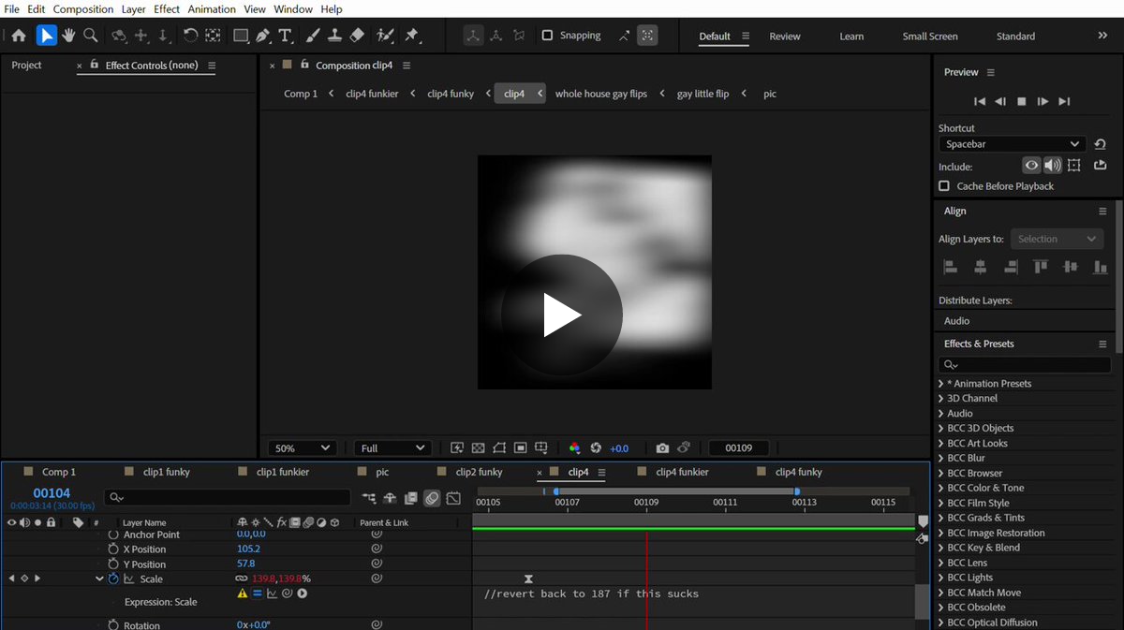Screen dimensions: 1124x630
Task: Switch to the Small Screen workspace
Action: (x=930, y=37)
